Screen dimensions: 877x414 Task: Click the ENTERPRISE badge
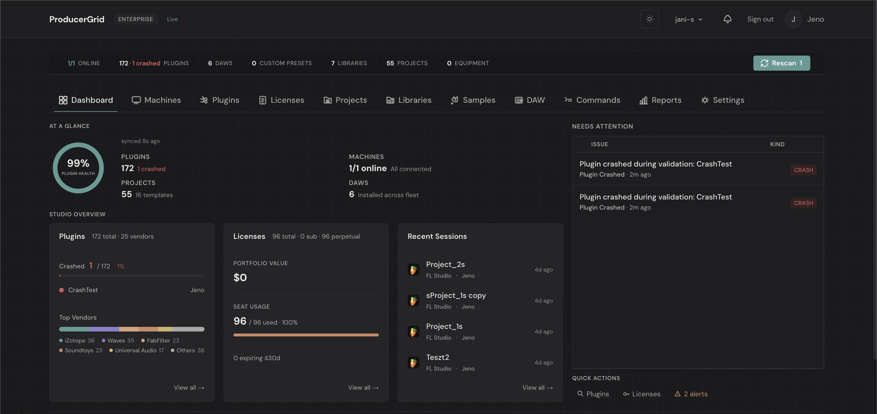135,19
